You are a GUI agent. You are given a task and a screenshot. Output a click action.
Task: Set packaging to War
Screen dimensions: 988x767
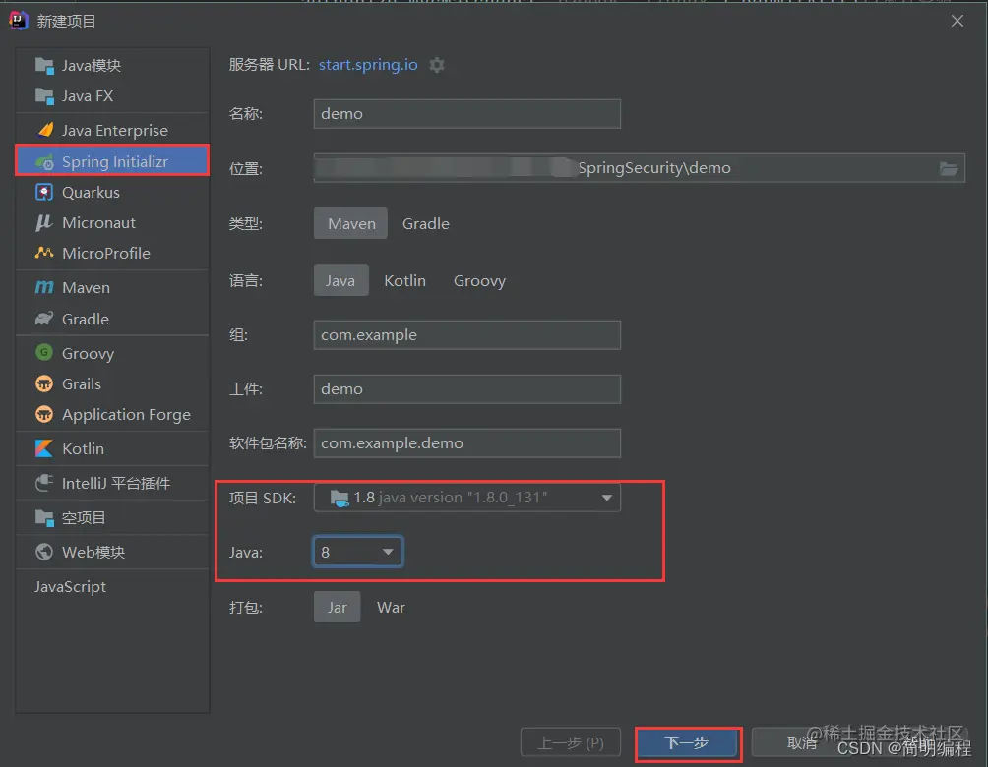[x=391, y=607]
